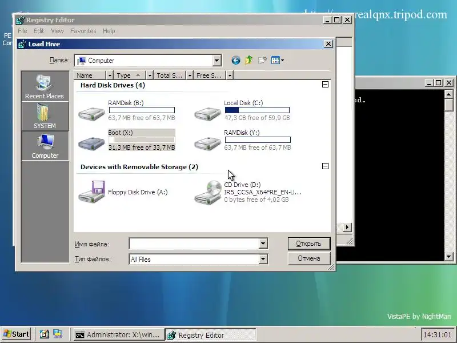Click in the Имя файла filename field

194,244
